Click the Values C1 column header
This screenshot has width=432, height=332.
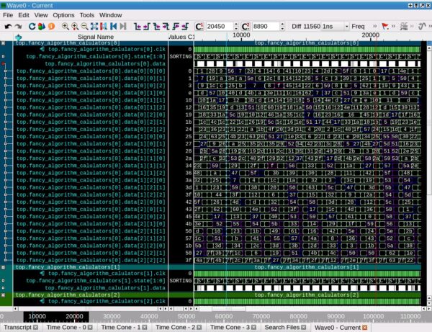tap(181, 37)
